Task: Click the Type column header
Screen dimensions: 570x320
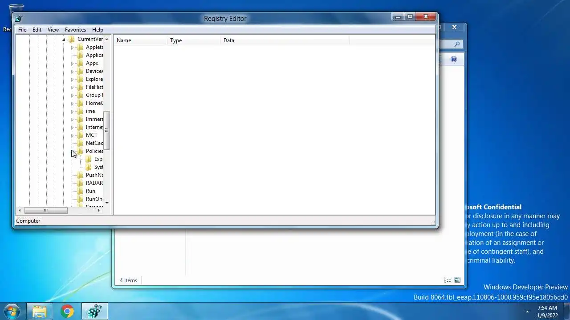Action: (194, 40)
